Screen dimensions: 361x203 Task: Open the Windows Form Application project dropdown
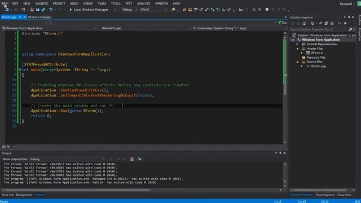point(49,28)
